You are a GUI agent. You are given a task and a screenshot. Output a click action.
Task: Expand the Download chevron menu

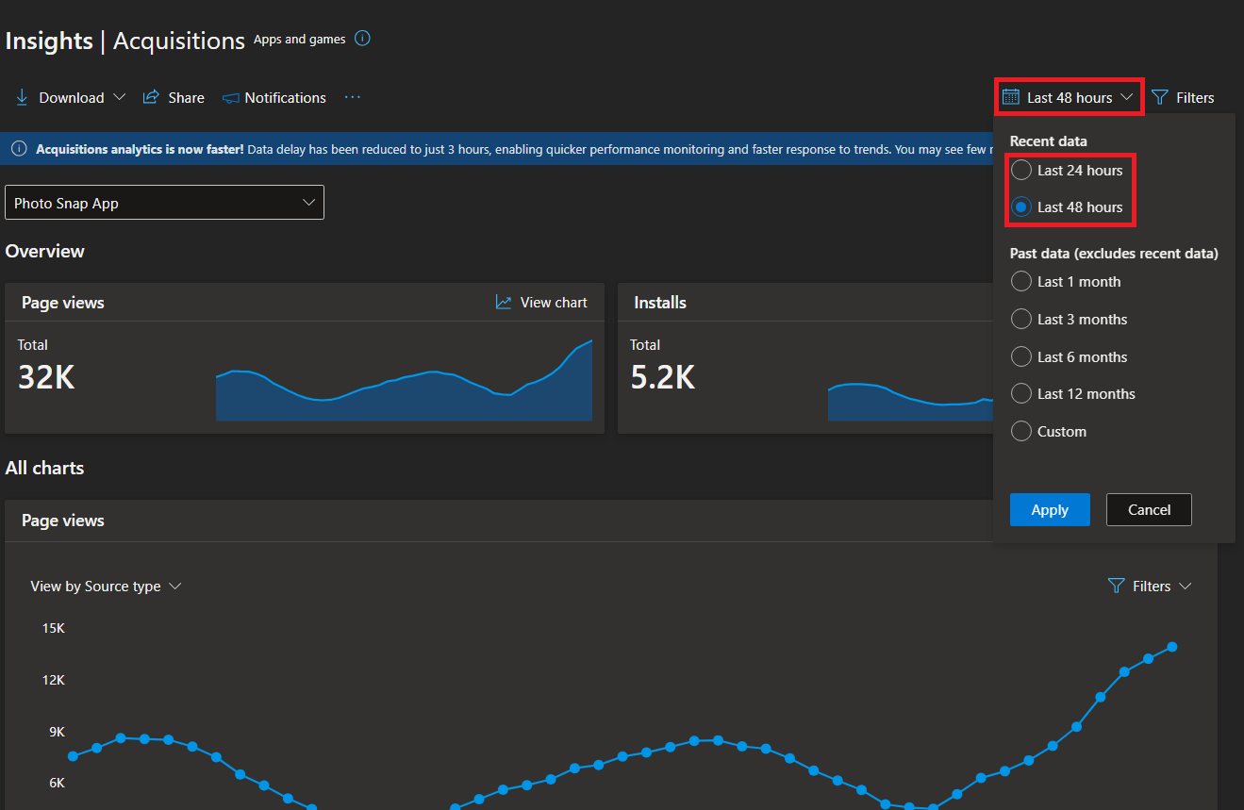[x=119, y=97]
